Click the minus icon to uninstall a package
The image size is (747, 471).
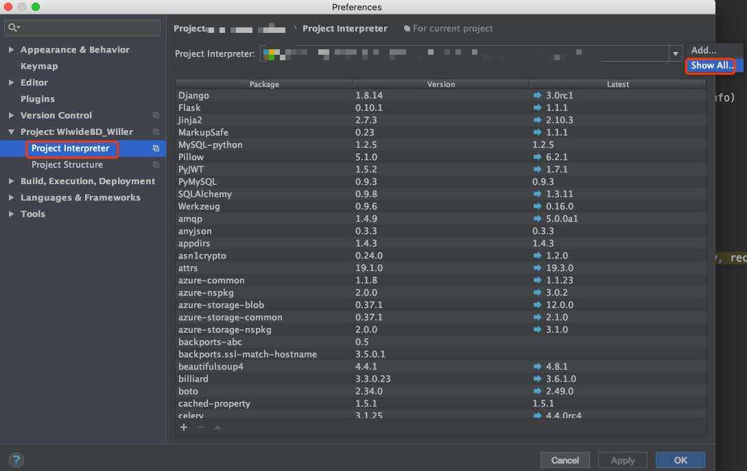coord(201,427)
